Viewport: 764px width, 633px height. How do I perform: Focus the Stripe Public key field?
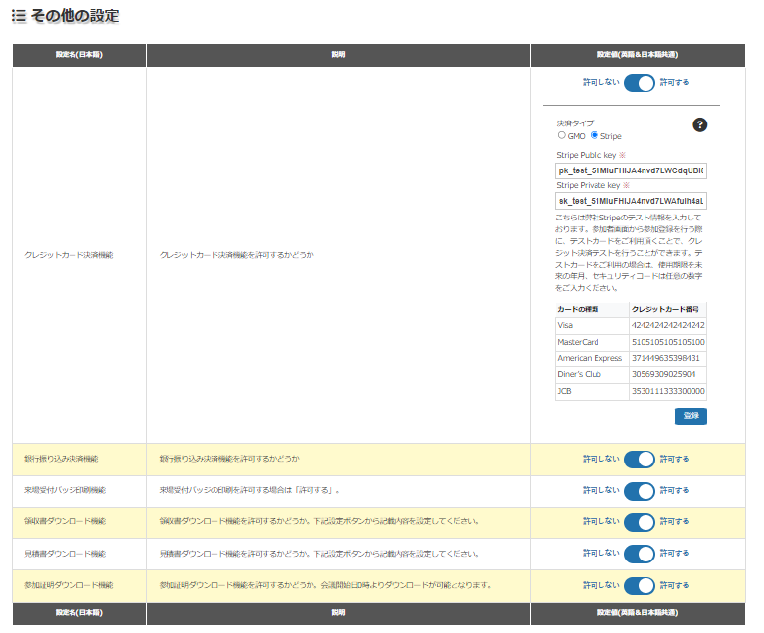coord(631,170)
